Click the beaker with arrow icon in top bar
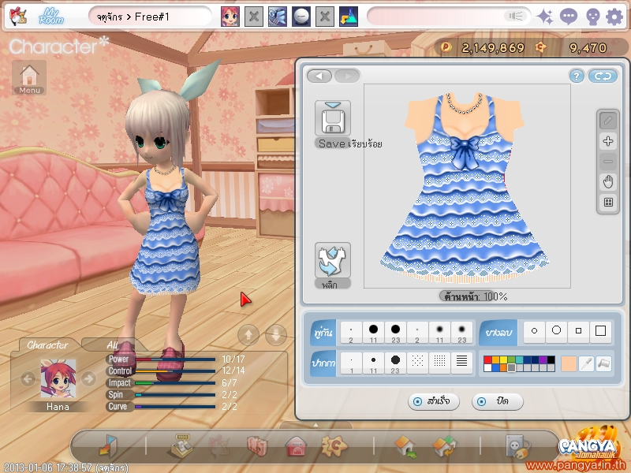Screen dimensions: 631x473 pos(349,17)
